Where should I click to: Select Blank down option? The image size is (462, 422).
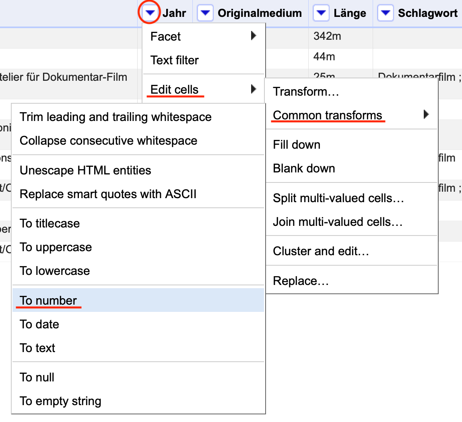click(351, 168)
